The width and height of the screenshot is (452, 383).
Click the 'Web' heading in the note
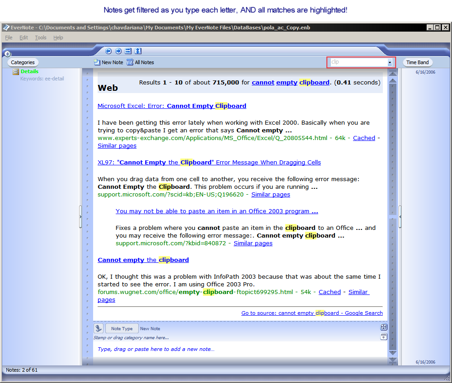click(108, 88)
